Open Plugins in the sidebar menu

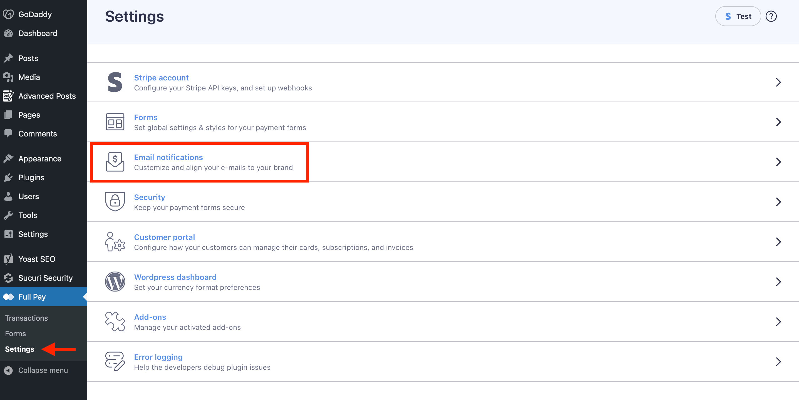(x=31, y=178)
